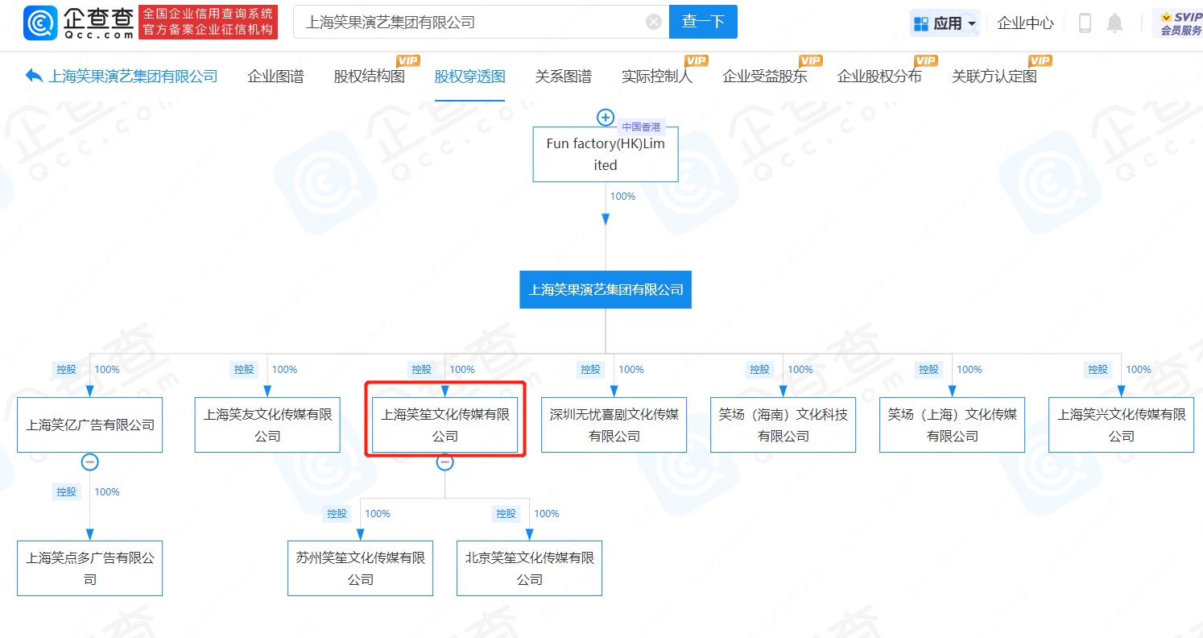
Task: Click the Qcc.com logo
Action: pos(80,22)
